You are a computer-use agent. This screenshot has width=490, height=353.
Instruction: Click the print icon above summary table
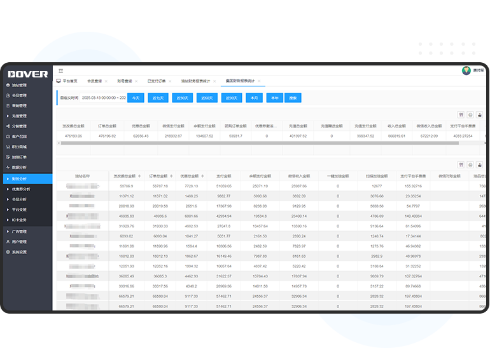(479, 115)
